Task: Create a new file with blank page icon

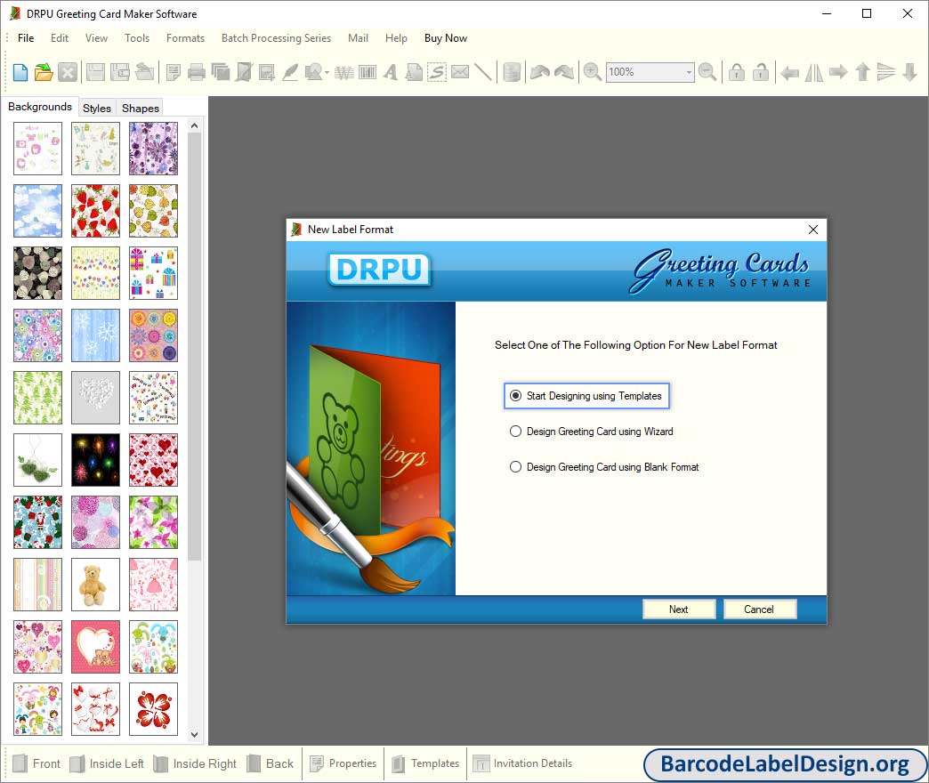Action: tap(20, 72)
